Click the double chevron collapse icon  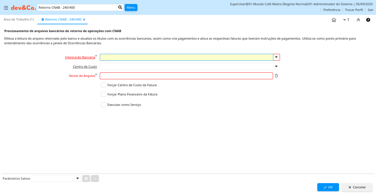coord(358,20)
